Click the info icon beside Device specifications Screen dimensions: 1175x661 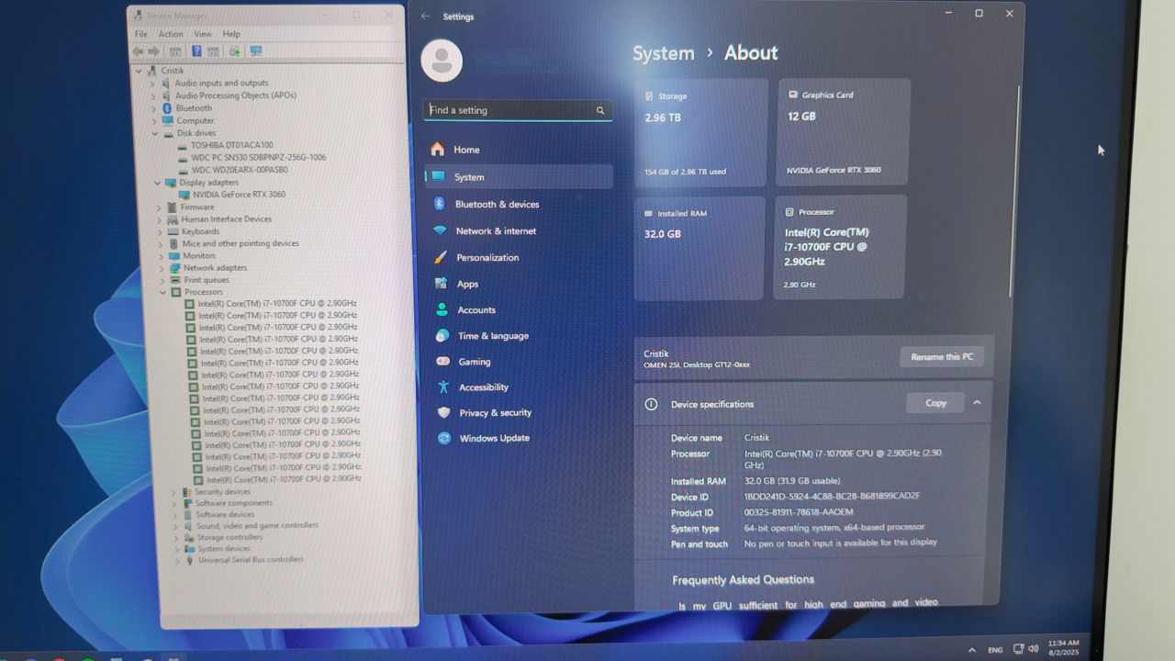[651, 404]
